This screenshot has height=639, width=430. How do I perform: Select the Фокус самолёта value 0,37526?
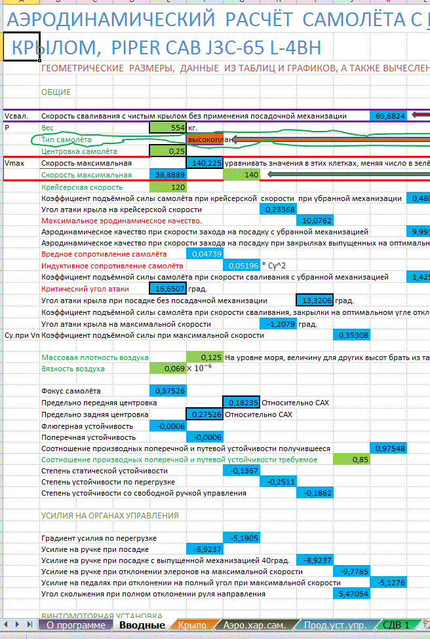(168, 391)
